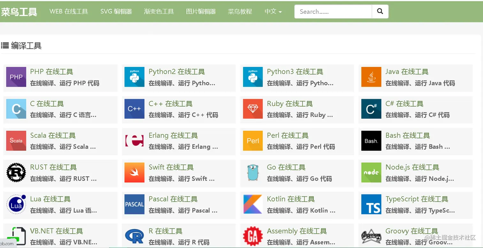Viewport: 483px width, 248px height.
Task: Click the blue TS TypeScript icon
Action: pyautogui.click(x=371, y=204)
